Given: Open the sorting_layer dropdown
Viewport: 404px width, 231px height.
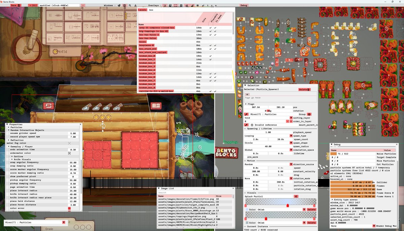Looking at the screenshot, I should tap(291, 118).
